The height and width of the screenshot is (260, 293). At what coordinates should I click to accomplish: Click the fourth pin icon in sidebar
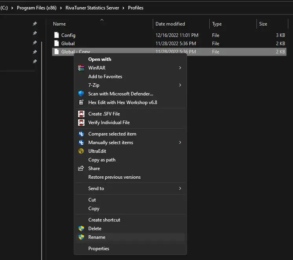(x=35, y=52)
